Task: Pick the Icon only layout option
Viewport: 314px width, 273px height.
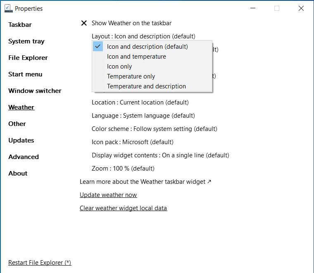Action: pos(119,66)
